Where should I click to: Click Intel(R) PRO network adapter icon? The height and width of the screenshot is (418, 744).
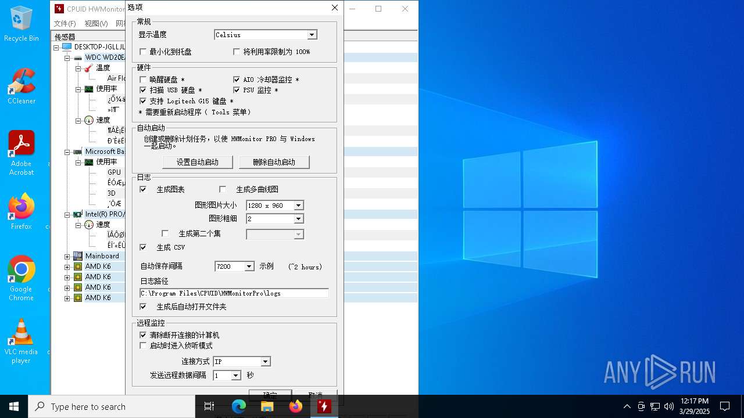click(78, 214)
